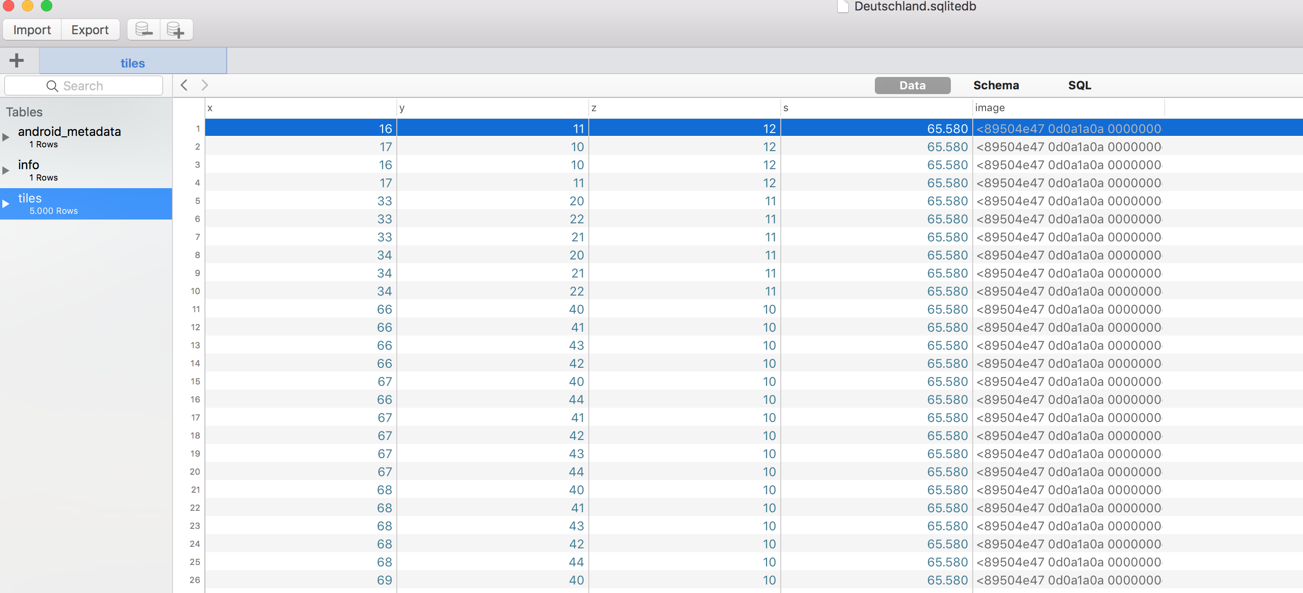This screenshot has width=1303, height=593.
Task: Click the Deutschland.sqlitedb document icon
Action: tap(842, 6)
